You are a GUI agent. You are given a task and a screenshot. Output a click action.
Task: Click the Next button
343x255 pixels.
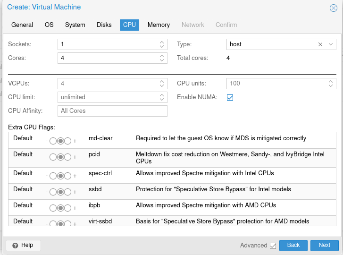point(324,246)
